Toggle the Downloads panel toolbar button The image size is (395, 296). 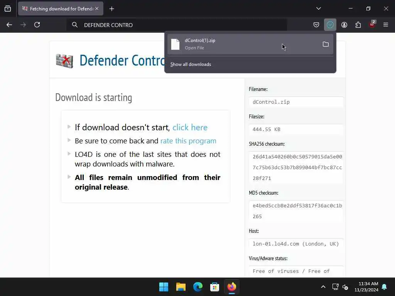click(330, 25)
